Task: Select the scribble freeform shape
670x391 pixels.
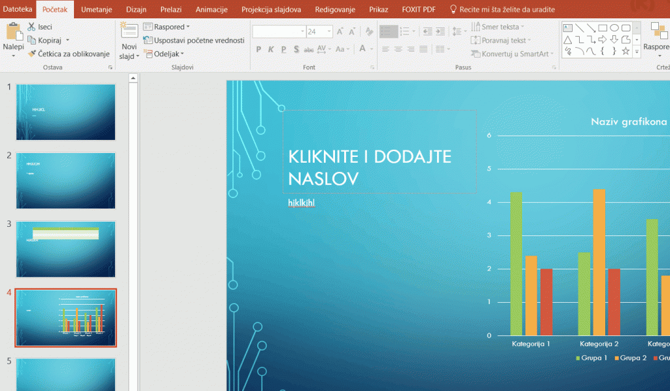Action: click(x=567, y=51)
